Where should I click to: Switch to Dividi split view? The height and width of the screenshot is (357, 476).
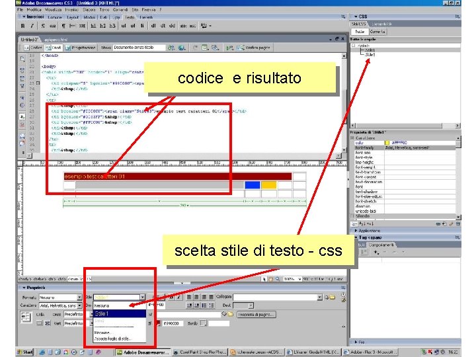pos(54,48)
